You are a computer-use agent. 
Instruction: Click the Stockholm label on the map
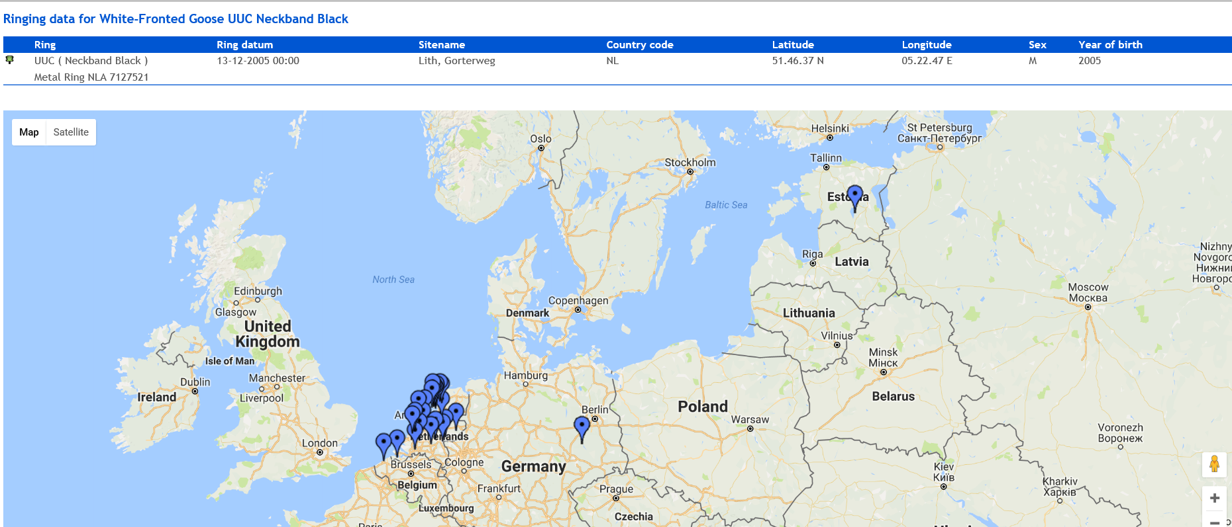pyautogui.click(x=690, y=163)
